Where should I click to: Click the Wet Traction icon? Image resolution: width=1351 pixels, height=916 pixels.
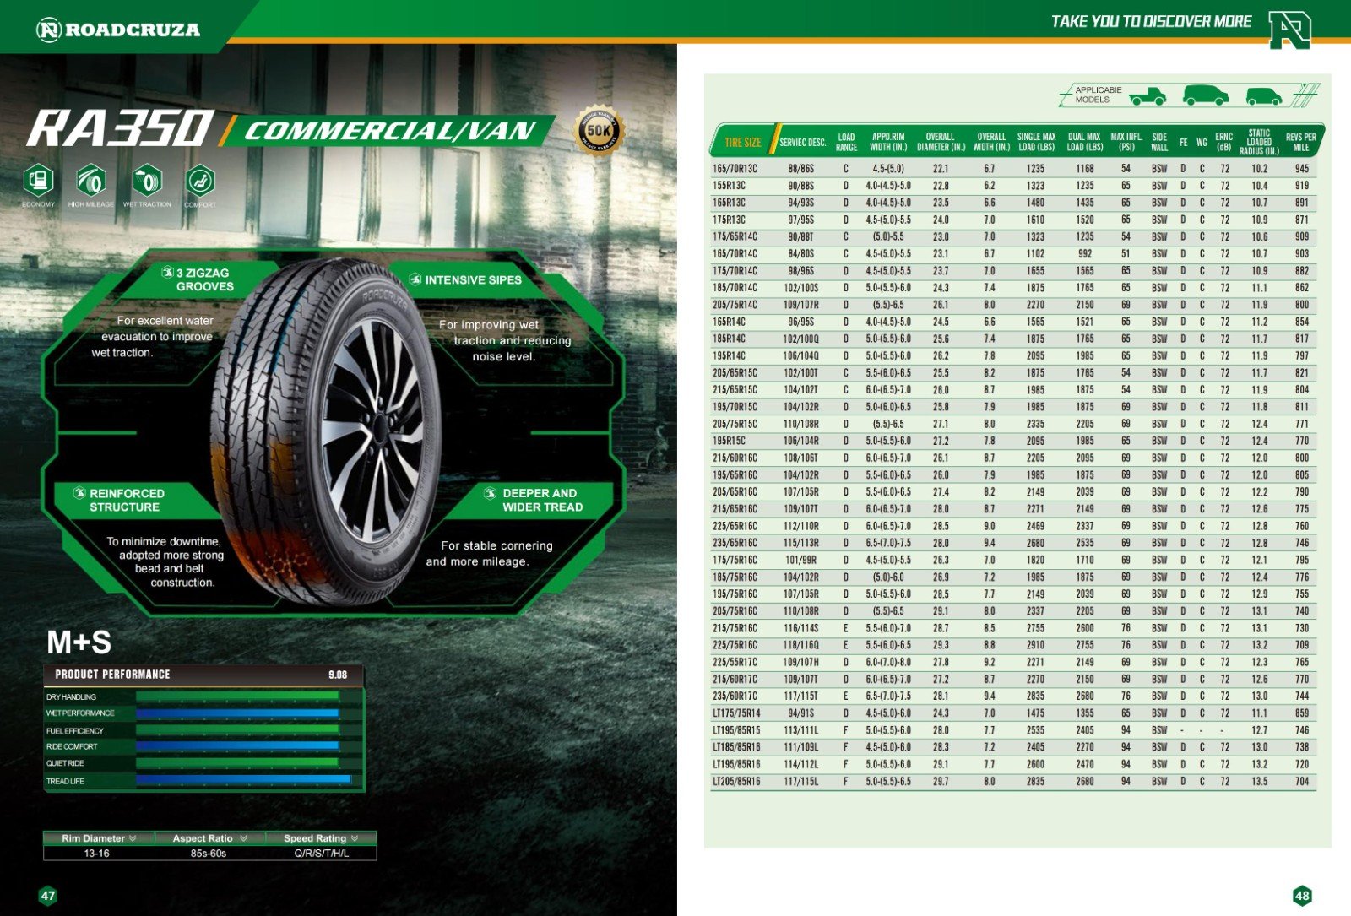pyautogui.click(x=147, y=181)
